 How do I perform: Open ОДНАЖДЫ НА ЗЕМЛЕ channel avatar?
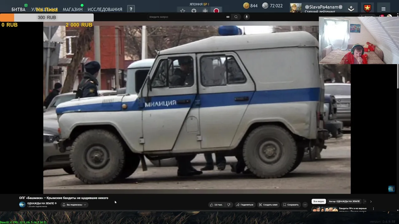pos(22,204)
